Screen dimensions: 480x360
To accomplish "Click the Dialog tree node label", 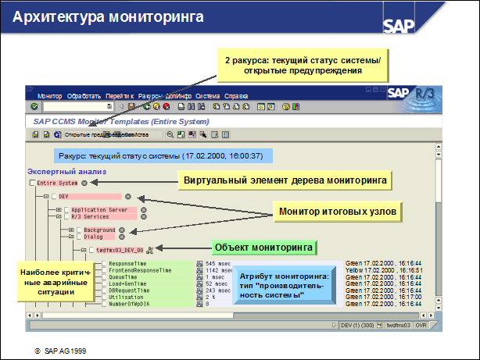I will [95, 237].
